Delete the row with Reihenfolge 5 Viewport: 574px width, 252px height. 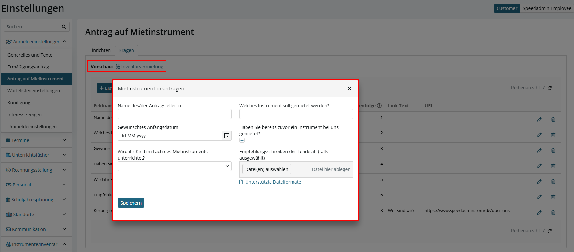(x=553, y=182)
